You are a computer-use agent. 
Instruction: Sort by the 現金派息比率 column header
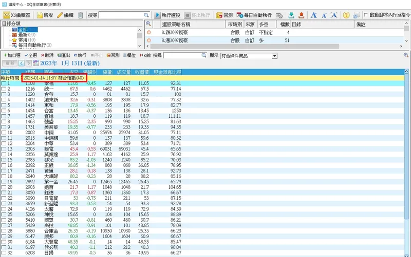(x=167, y=72)
